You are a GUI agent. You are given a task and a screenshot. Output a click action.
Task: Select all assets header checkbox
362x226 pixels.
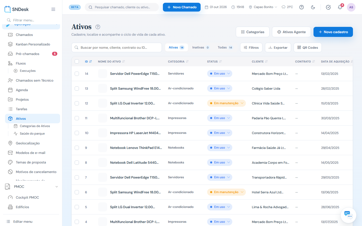pos(77,62)
